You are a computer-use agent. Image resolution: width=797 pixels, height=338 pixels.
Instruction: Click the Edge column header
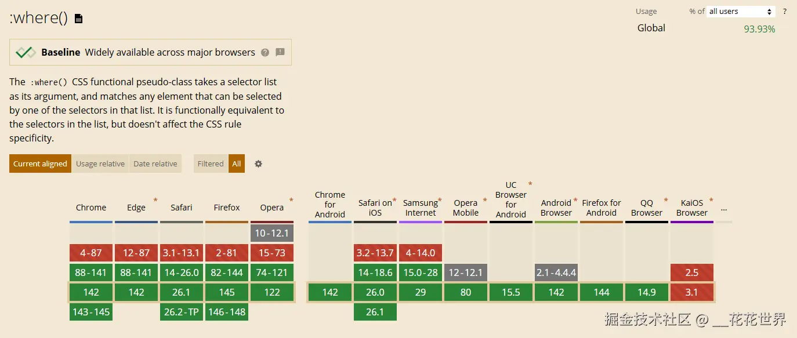click(136, 208)
